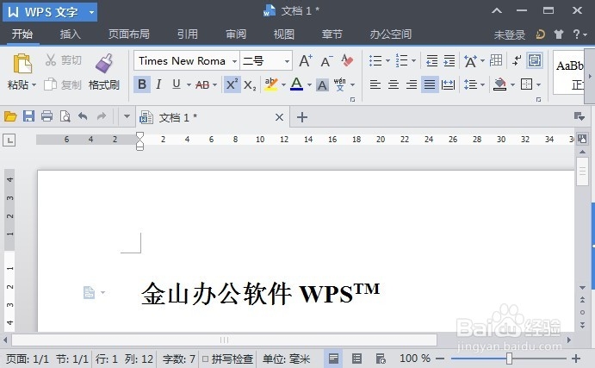Click the font color A swatch
Screen dimensions: 595x368
(x=296, y=84)
